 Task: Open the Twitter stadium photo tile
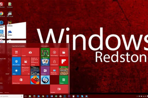[35, 71]
